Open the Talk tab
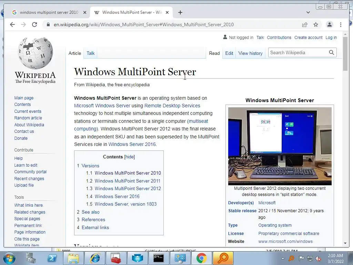 point(91,53)
